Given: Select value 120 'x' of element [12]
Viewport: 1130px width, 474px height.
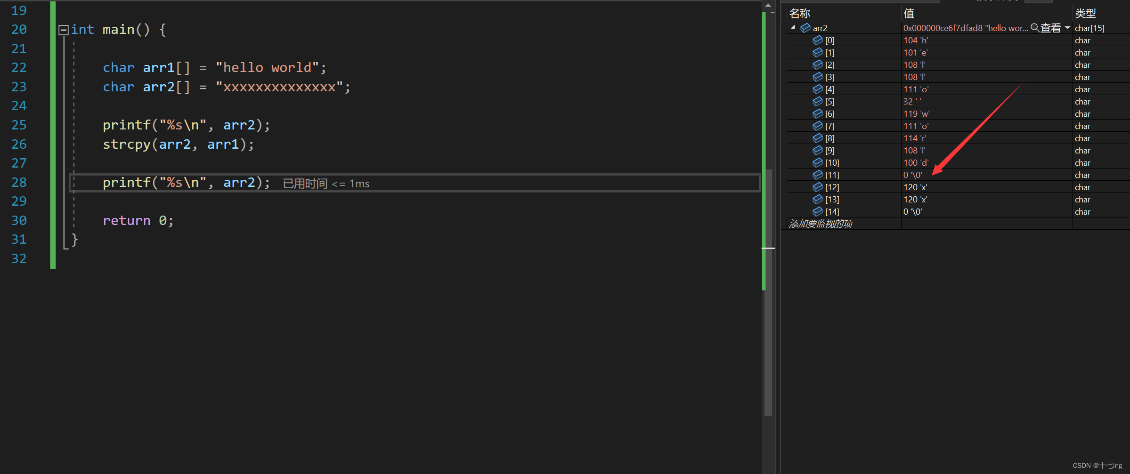Looking at the screenshot, I should click(x=915, y=187).
